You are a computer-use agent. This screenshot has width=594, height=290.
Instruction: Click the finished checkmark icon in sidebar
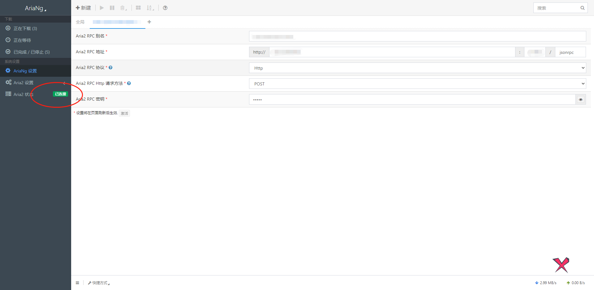click(8, 52)
